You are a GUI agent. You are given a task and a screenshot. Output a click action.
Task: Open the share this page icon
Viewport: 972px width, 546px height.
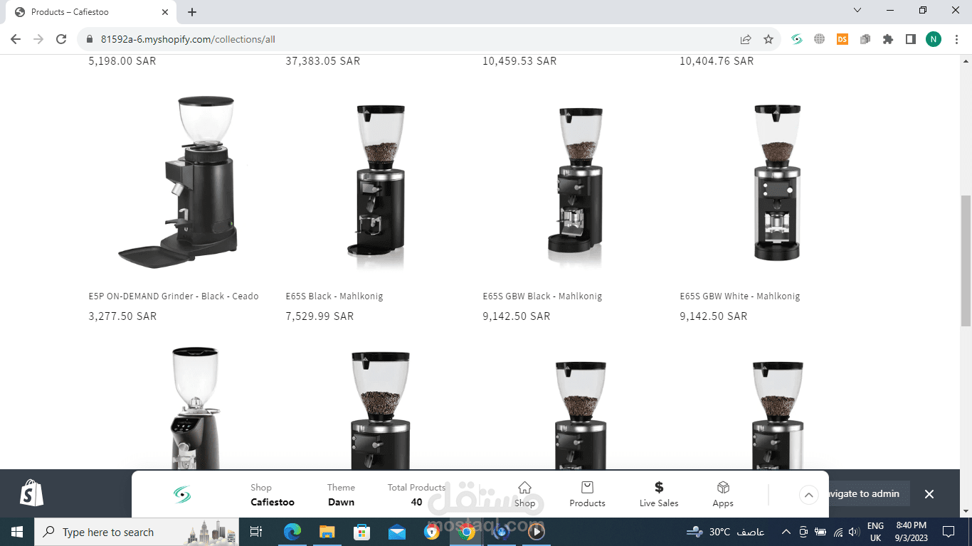pos(746,39)
